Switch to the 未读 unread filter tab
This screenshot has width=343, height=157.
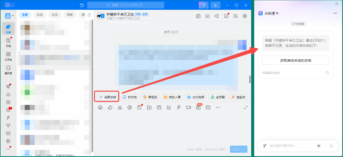(40, 15)
